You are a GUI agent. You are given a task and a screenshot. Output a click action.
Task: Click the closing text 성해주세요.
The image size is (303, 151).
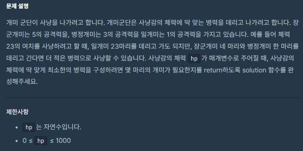(22, 82)
